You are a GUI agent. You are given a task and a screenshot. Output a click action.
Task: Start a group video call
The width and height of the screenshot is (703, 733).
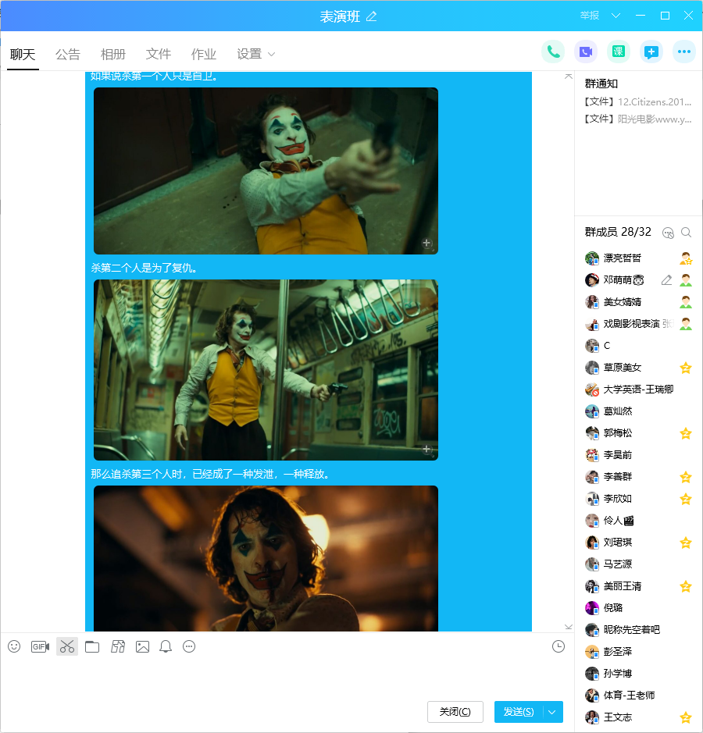point(586,52)
